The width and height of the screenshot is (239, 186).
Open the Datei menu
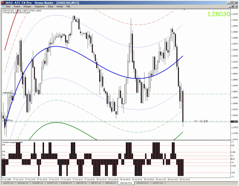point(8,7)
